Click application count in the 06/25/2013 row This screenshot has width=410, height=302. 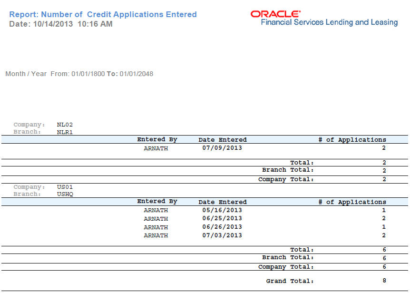[x=383, y=218]
